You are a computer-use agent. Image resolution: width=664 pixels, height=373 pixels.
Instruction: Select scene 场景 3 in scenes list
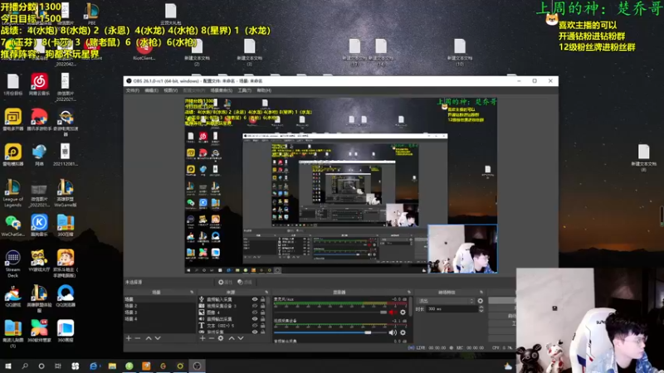click(x=159, y=312)
